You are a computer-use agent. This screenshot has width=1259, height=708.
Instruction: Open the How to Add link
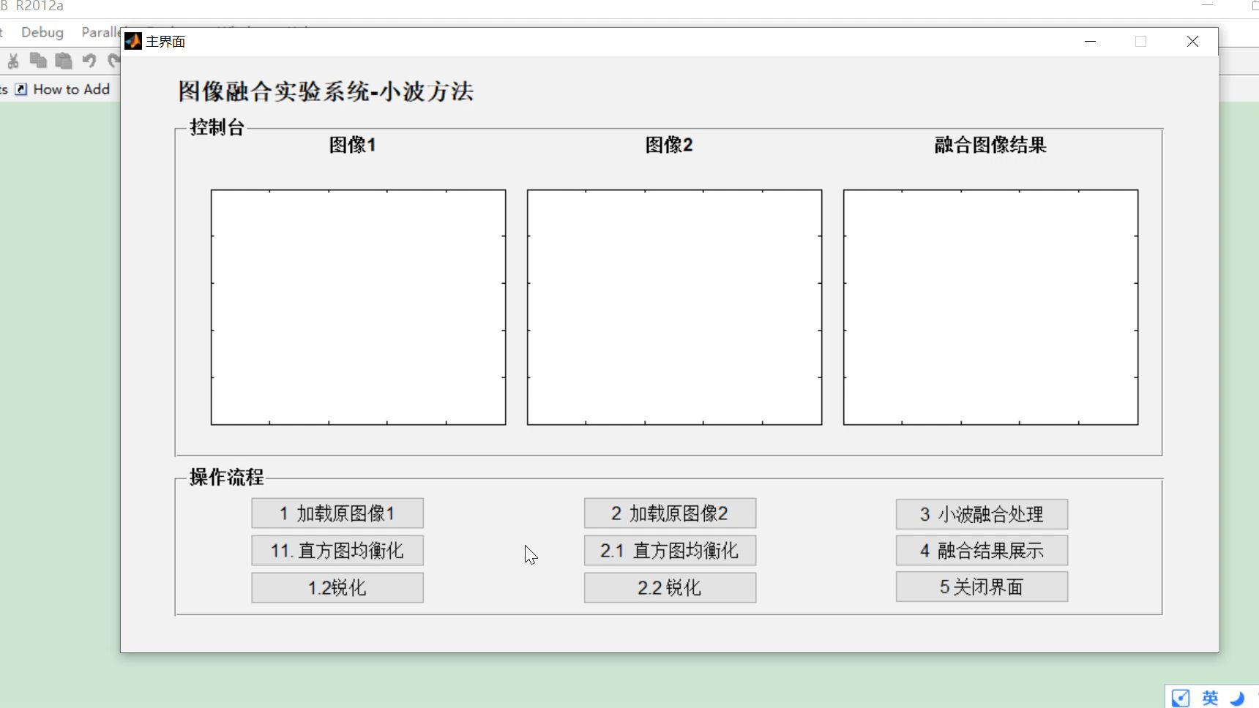pyautogui.click(x=72, y=88)
